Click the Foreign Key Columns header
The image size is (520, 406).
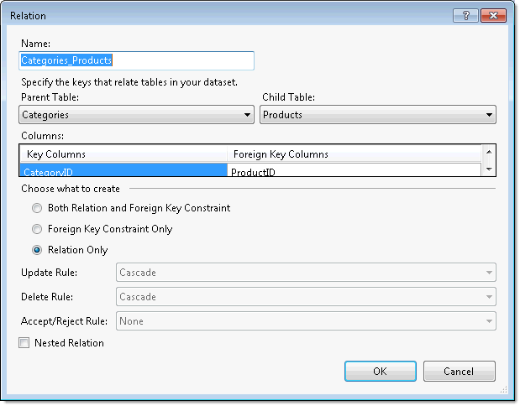point(353,154)
